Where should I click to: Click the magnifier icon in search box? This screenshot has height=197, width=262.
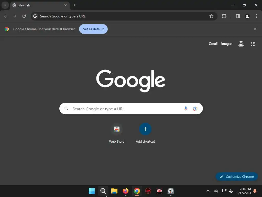(x=67, y=109)
